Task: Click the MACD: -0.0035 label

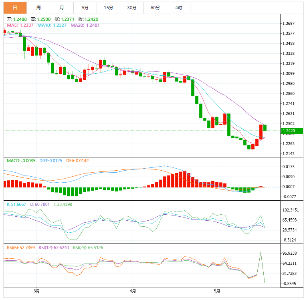Action: pos(21,161)
